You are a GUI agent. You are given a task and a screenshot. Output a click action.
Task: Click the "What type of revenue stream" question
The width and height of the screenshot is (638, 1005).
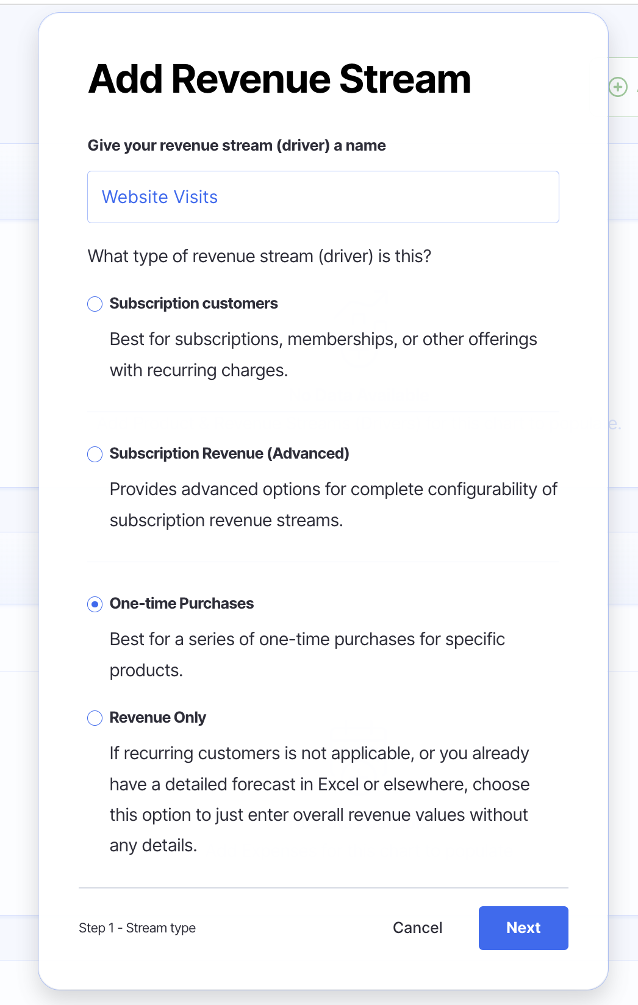[259, 256]
